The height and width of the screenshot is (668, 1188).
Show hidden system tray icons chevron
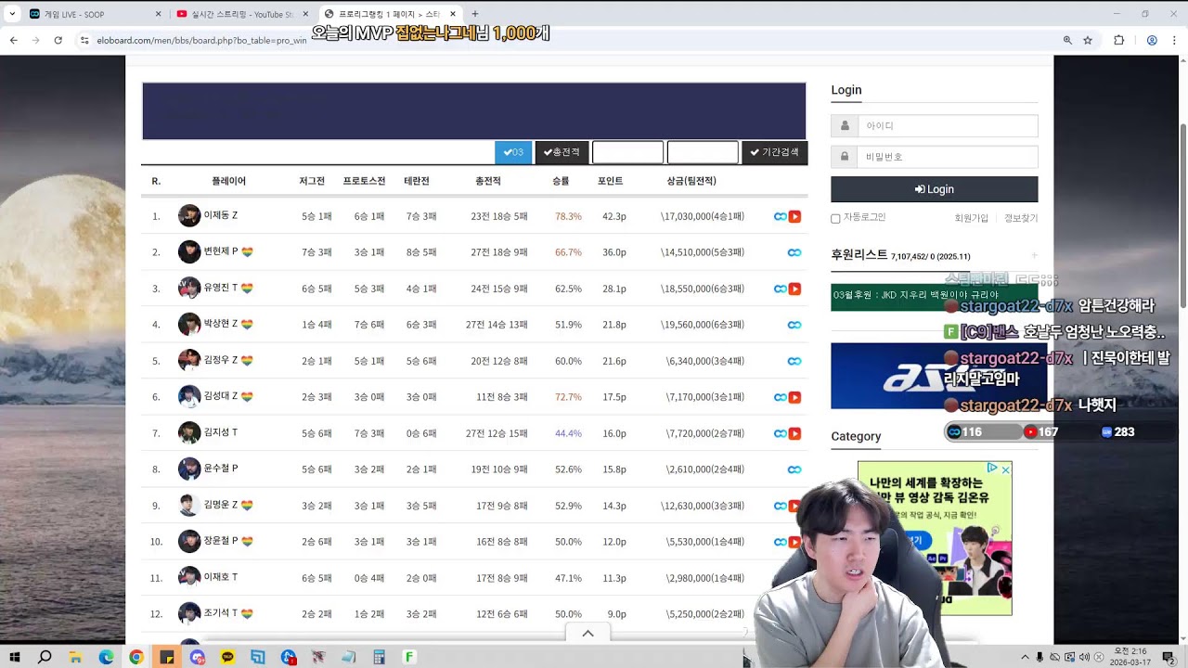point(1025,657)
